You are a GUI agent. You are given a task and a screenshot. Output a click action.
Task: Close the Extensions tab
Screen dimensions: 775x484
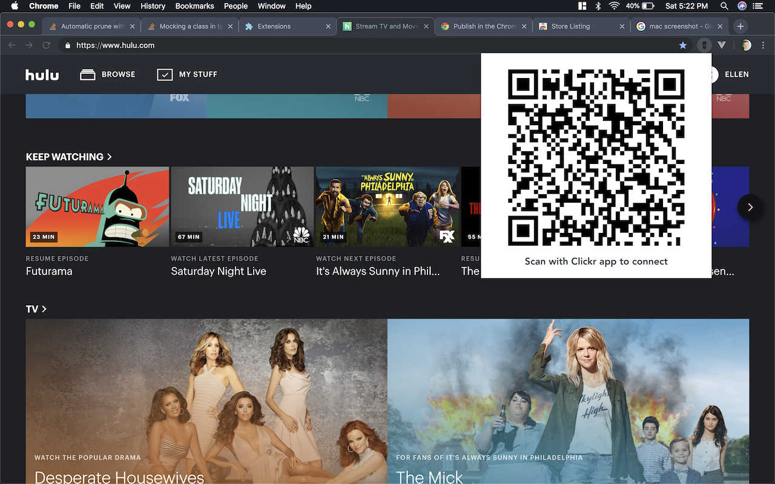(x=328, y=27)
